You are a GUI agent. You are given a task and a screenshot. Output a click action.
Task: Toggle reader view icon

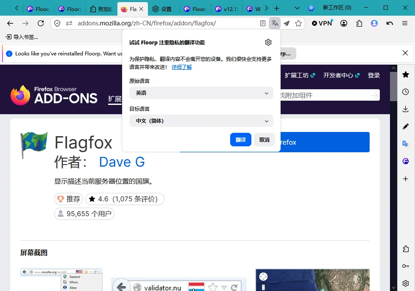click(x=262, y=23)
